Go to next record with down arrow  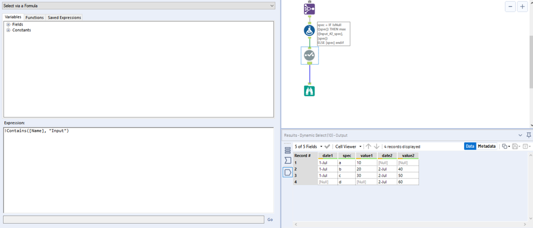[x=377, y=146]
